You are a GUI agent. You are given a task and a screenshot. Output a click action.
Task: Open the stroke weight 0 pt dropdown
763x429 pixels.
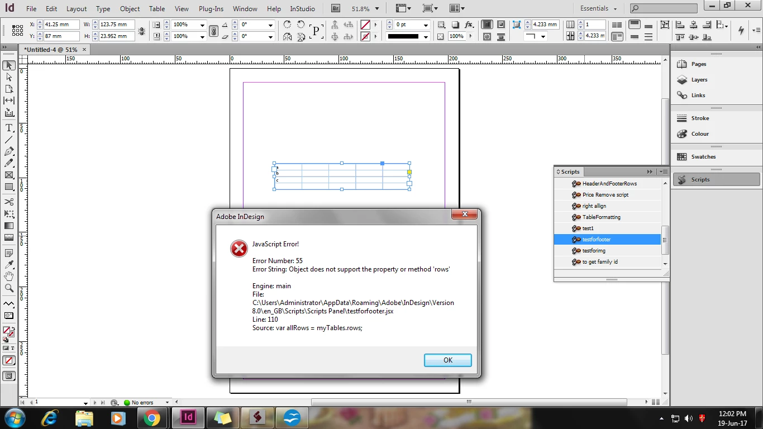coord(426,25)
